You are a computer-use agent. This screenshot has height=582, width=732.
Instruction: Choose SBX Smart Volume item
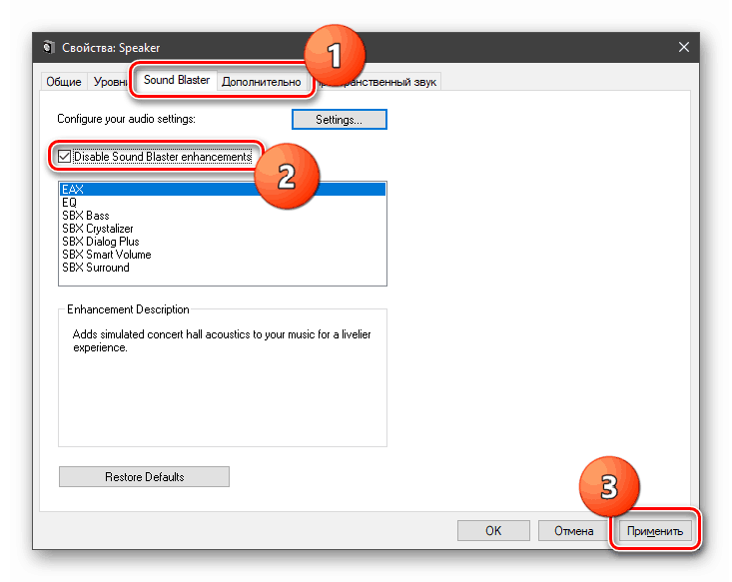coord(223,255)
